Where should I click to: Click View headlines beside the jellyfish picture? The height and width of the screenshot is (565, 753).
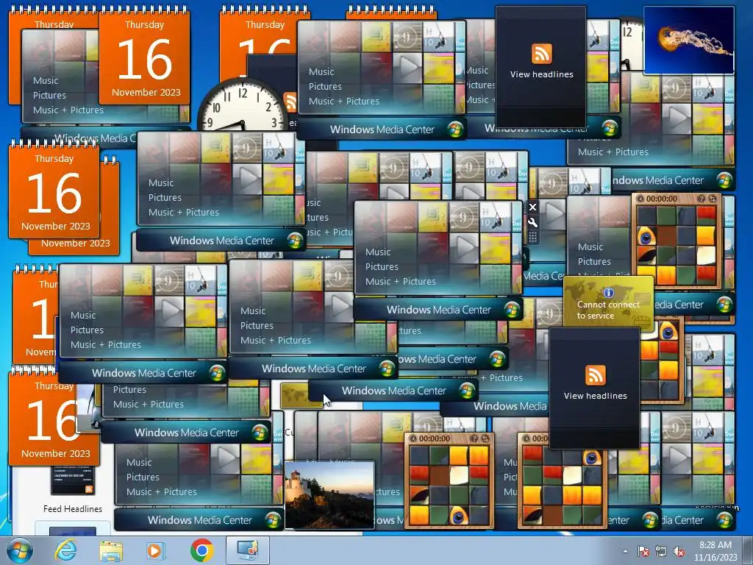tap(542, 74)
